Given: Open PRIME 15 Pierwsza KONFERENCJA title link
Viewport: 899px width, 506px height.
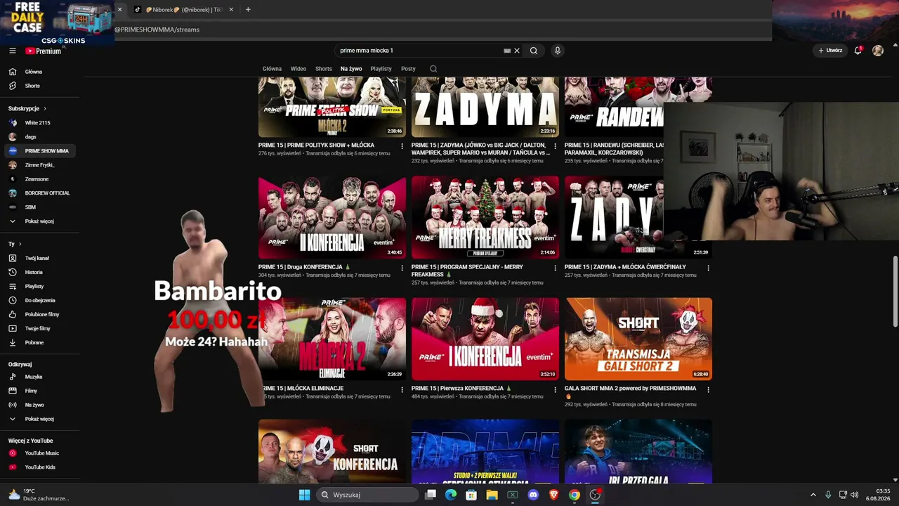Looking at the screenshot, I should 461,388.
